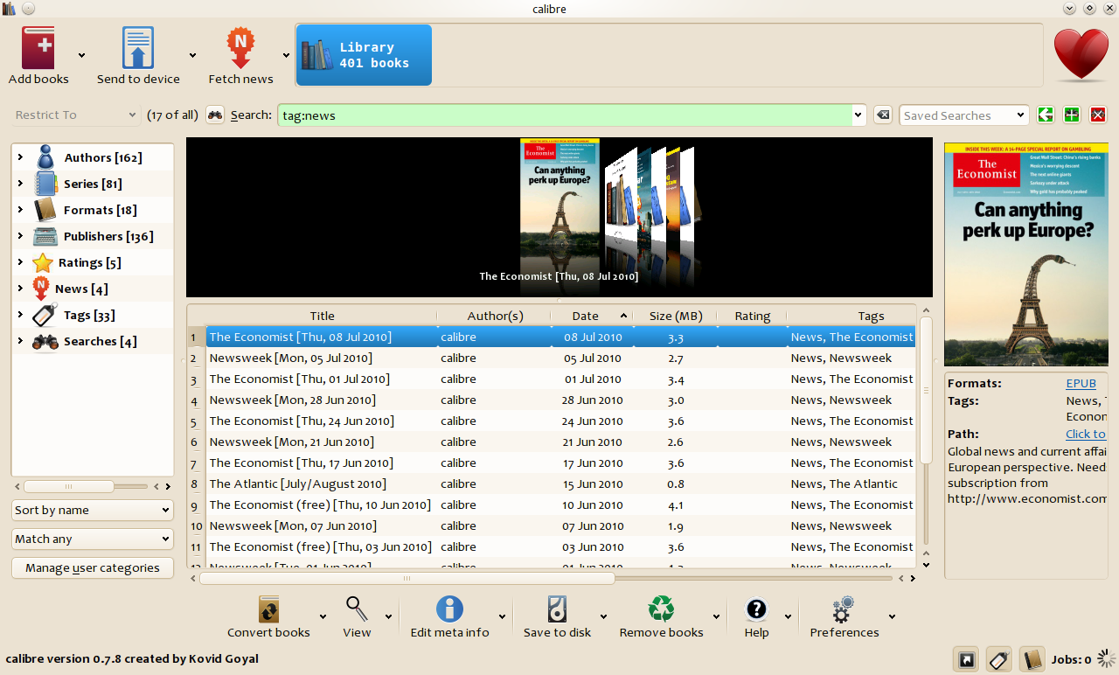Open the EPUB format link
The image size is (1119, 675).
coord(1081,383)
